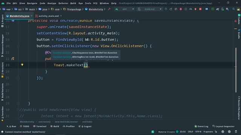Click the Sync Project with Gradle icon

tap(218, 9)
